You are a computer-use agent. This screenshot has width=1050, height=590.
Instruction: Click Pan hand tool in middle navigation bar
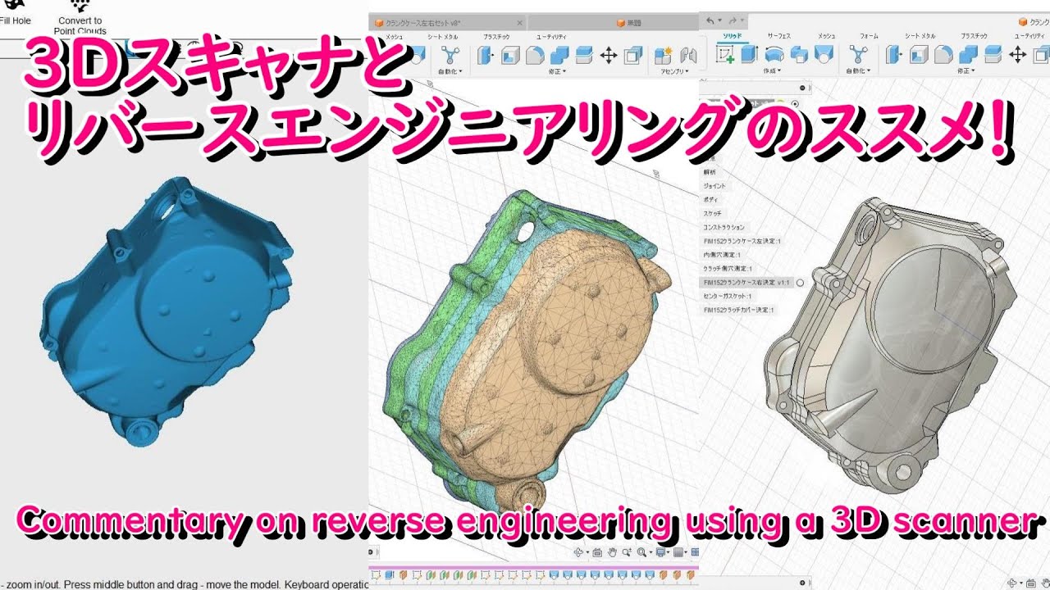click(x=612, y=553)
